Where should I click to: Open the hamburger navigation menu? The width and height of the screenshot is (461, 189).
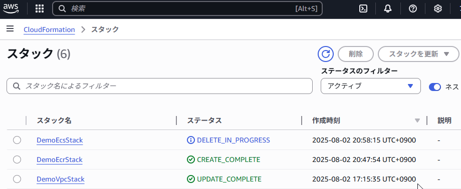[10, 29]
